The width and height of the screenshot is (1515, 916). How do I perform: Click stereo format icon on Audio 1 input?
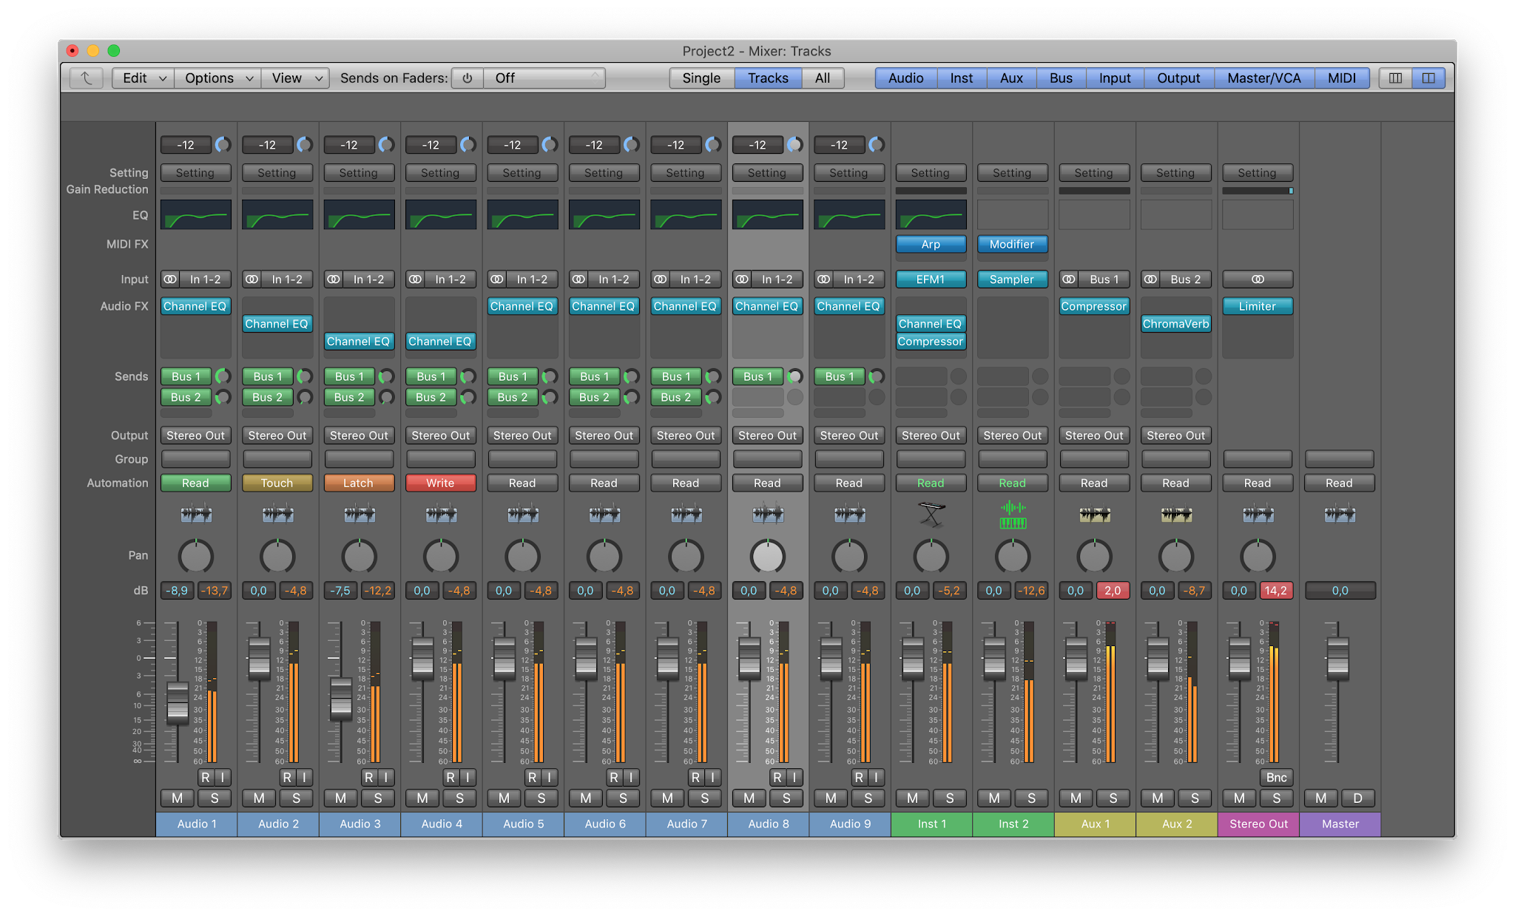171,279
